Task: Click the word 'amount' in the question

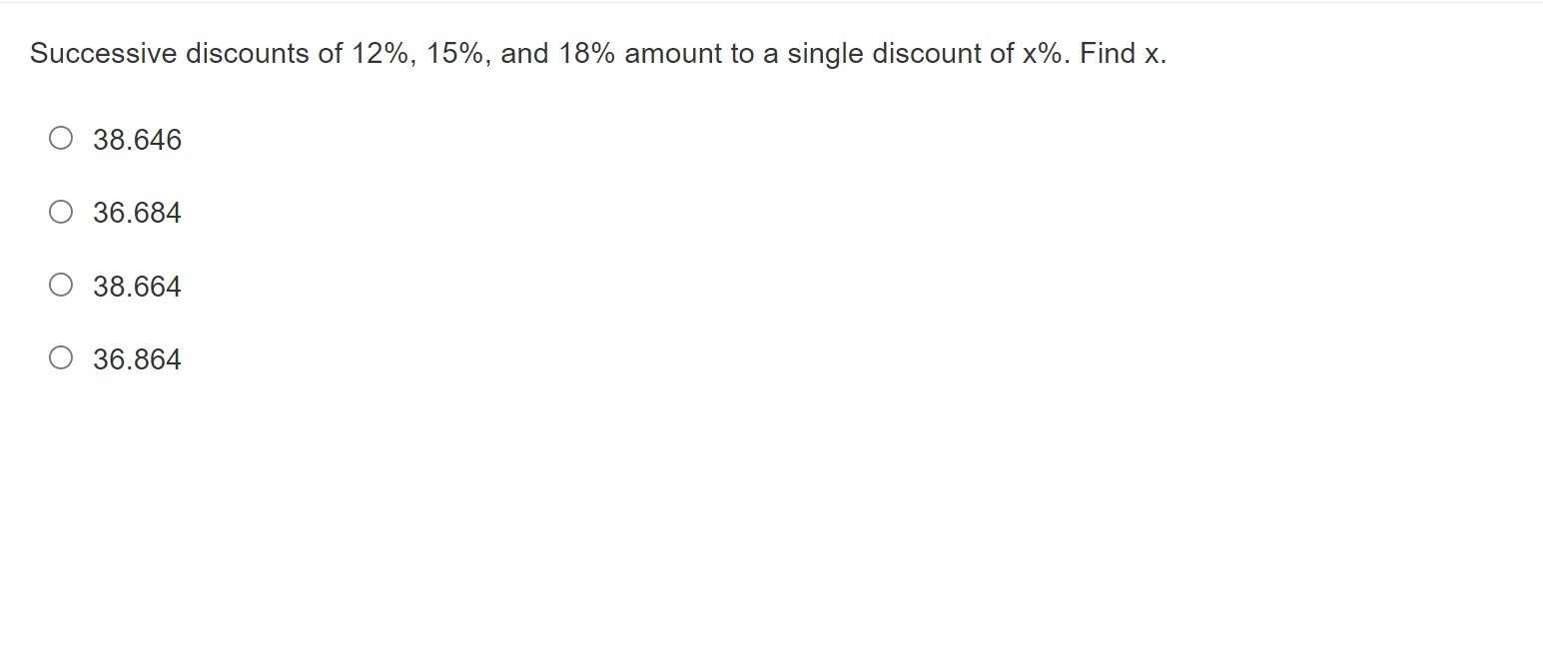Action: [x=673, y=54]
